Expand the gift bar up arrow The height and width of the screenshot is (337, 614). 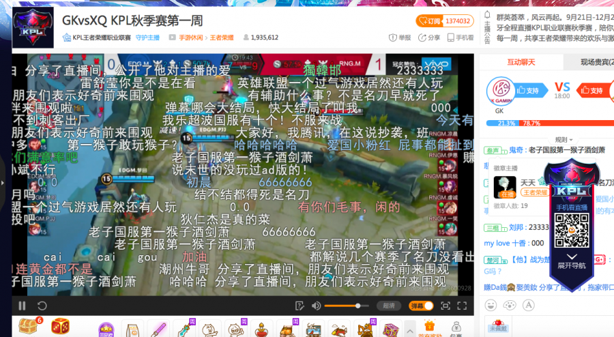coord(409,331)
